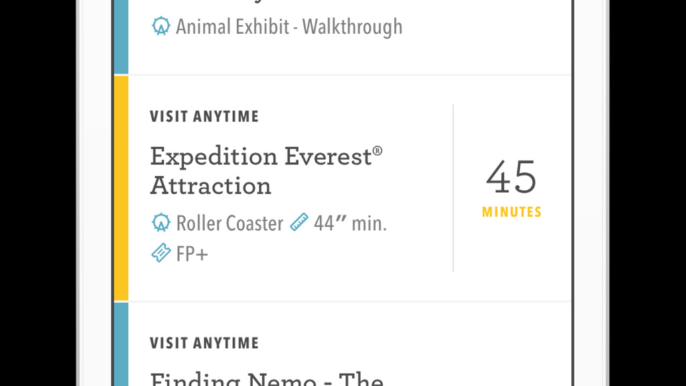This screenshot has width=686, height=386.
Task: Click the word Attraction in the Everest title
Action: coord(210,186)
